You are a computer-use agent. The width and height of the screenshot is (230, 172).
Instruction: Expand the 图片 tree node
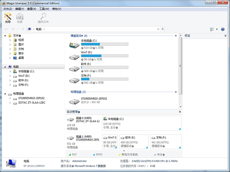click(x=10, y=44)
